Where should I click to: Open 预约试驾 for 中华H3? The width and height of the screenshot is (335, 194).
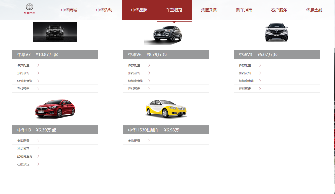pyautogui.click(x=23, y=149)
